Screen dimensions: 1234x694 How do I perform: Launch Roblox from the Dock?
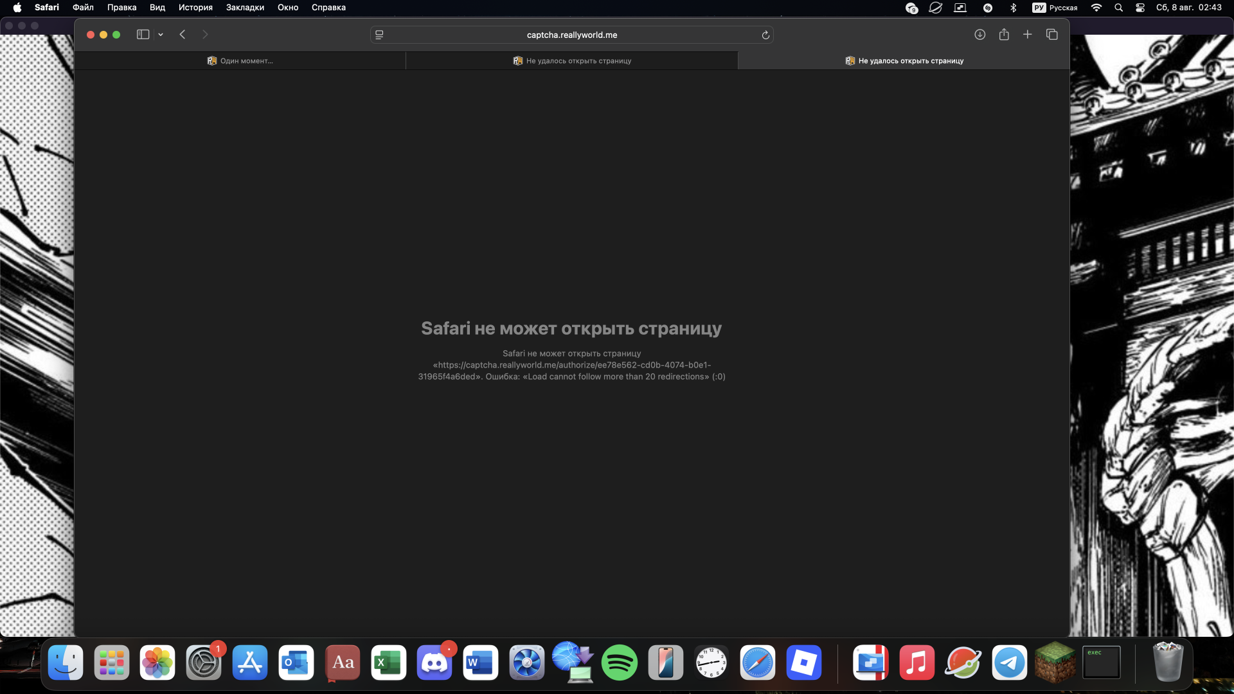[804, 663]
